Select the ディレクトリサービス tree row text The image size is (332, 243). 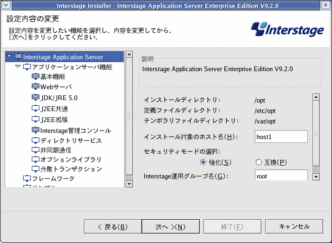click(x=71, y=140)
